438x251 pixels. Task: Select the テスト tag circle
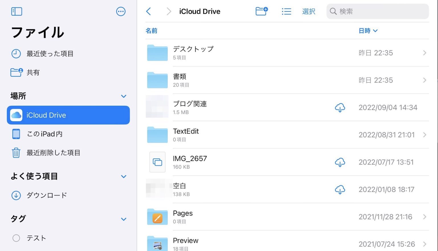pos(16,238)
